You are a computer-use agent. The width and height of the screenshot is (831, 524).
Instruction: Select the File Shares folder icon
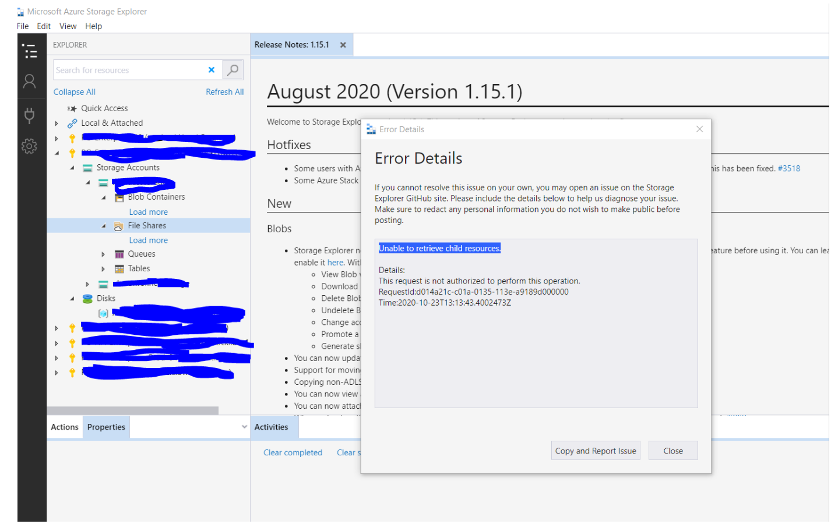[118, 225]
